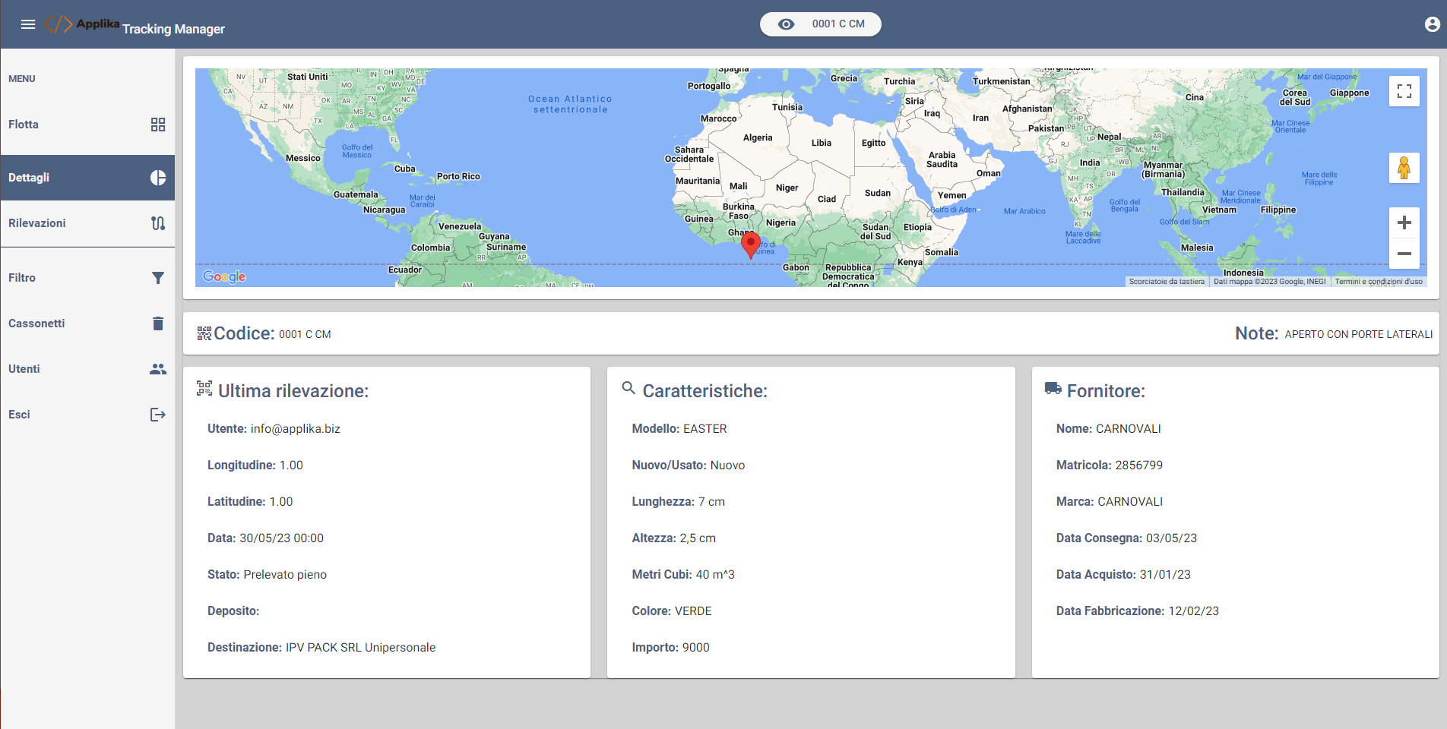Click the Utenti people icon
The height and width of the screenshot is (729, 1447).
[x=158, y=369]
